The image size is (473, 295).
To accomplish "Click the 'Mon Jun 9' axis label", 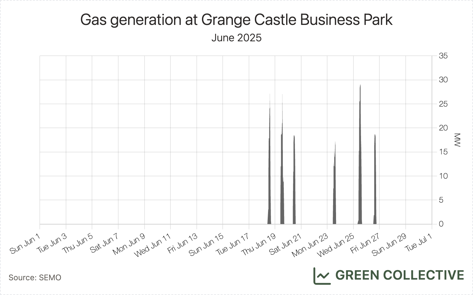I will point(129,244).
